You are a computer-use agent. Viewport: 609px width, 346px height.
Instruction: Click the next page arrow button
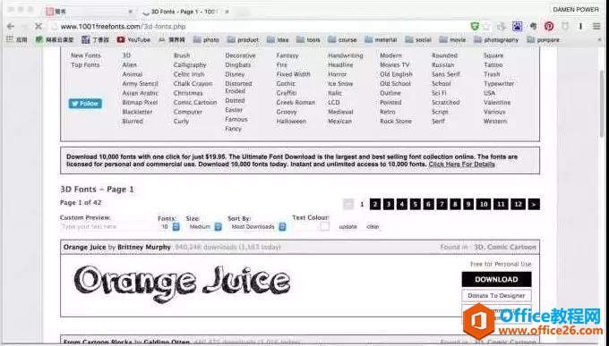(x=534, y=204)
